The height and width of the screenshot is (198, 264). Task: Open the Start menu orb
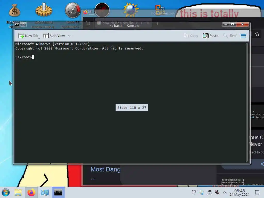pyautogui.click(x=6, y=192)
